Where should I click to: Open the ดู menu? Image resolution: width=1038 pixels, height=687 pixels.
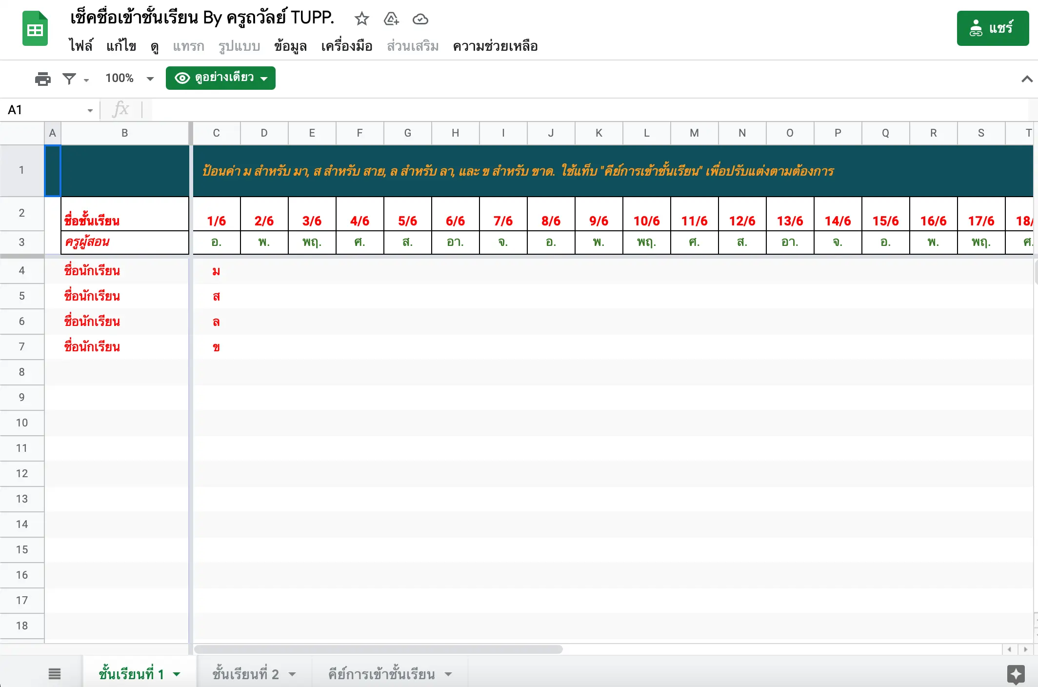tap(155, 46)
